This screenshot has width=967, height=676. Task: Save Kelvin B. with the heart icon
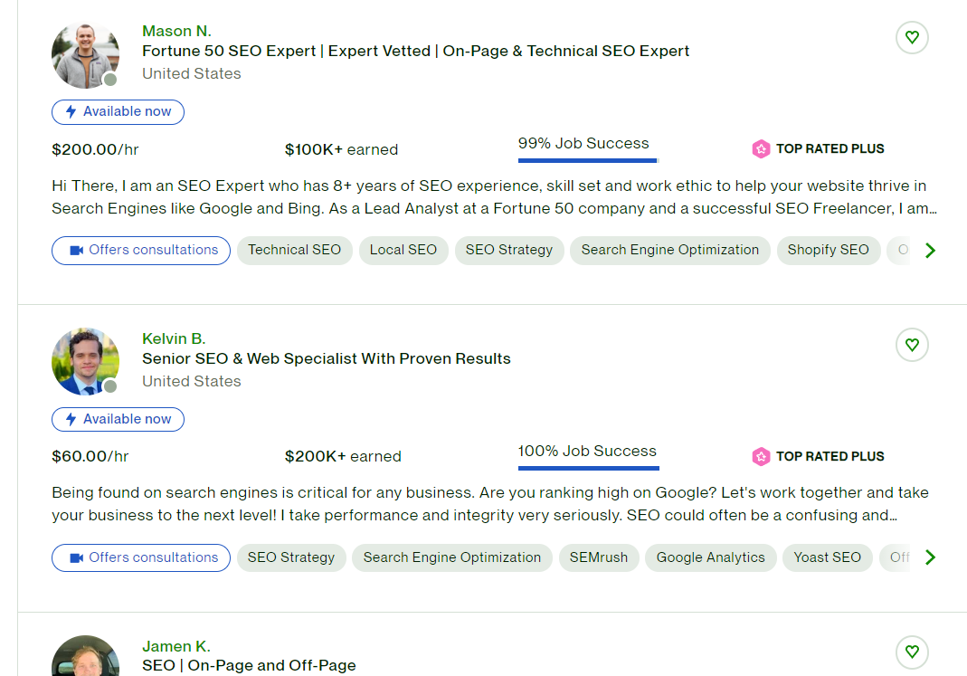click(912, 345)
